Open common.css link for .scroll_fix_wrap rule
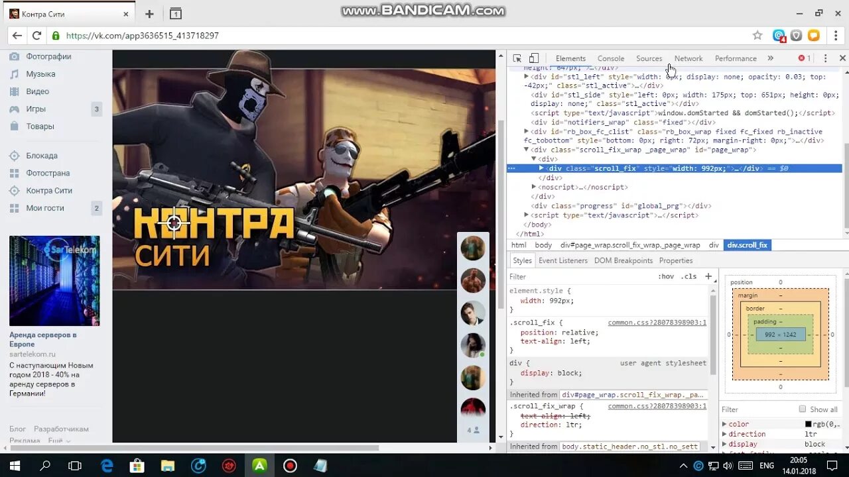This screenshot has height=477, width=849. [x=657, y=406]
